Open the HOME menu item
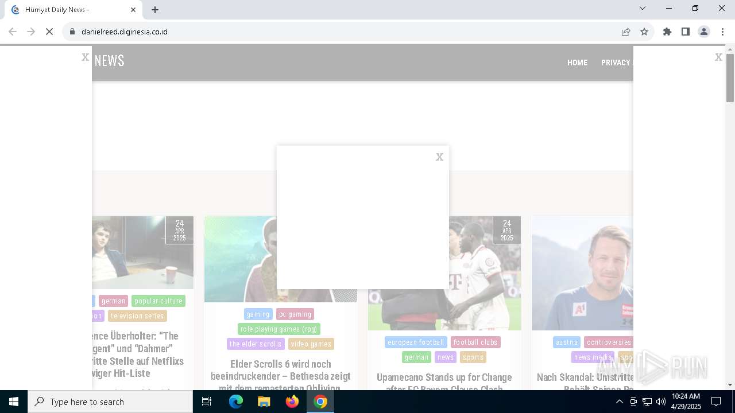The width and height of the screenshot is (735, 413). pos(577,63)
